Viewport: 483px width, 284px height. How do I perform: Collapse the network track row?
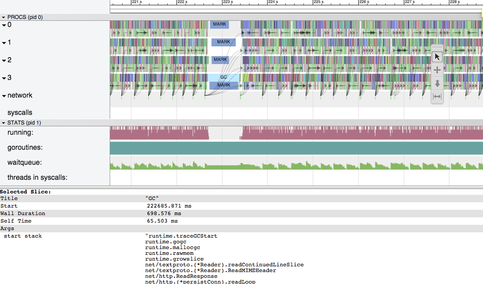point(4,96)
